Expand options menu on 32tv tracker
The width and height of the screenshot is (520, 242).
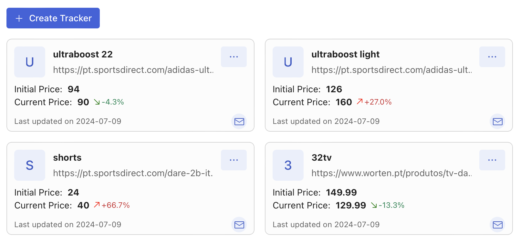(x=492, y=160)
